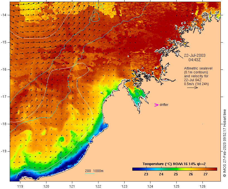The height and width of the screenshot is (189, 228).
Task: Click colorbar tick label '25'
Action: pyautogui.click(x=176, y=174)
